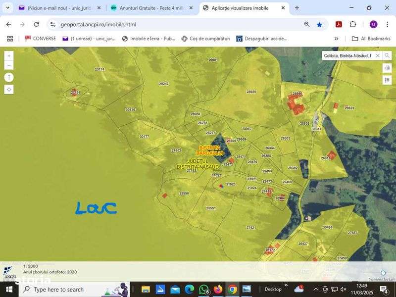
Task: Expand the tab search dropdown
Action: (7, 8)
